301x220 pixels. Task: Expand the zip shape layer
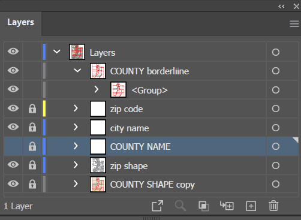point(76,165)
